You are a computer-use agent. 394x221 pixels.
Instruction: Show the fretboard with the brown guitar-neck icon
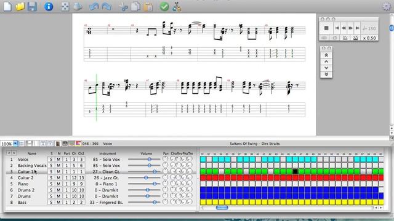[x=58, y=144]
